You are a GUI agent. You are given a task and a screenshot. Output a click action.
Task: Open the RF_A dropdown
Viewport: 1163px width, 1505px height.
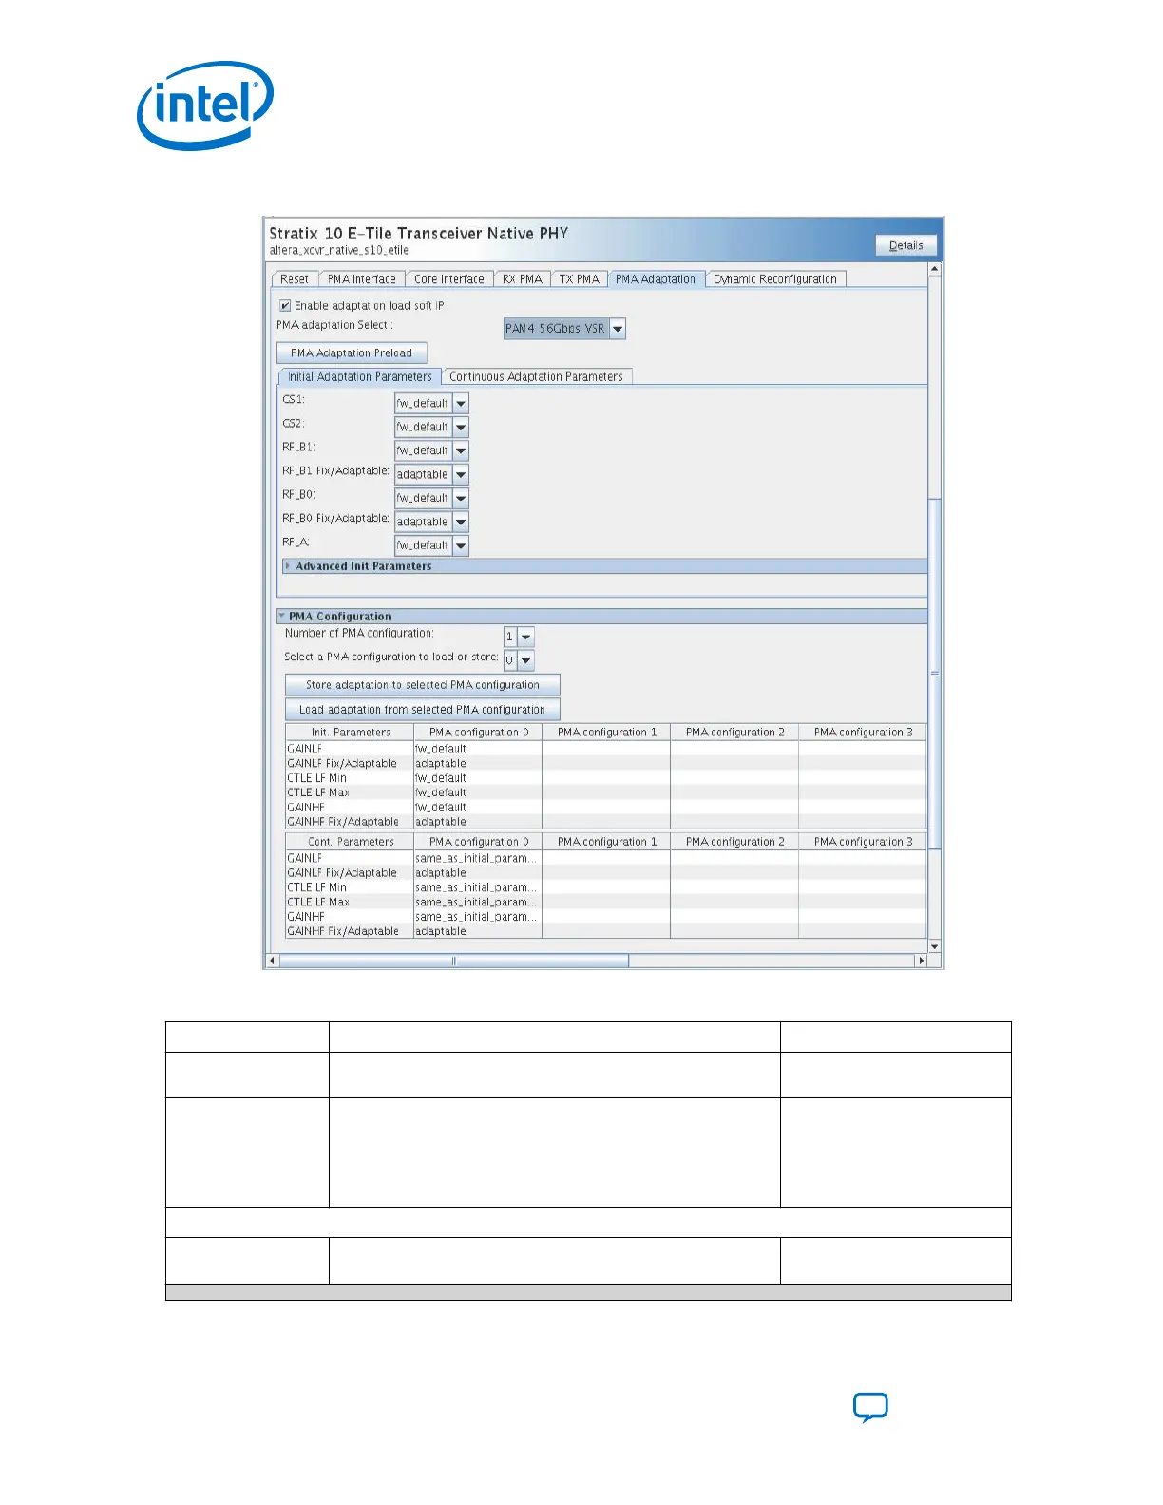[431, 545]
